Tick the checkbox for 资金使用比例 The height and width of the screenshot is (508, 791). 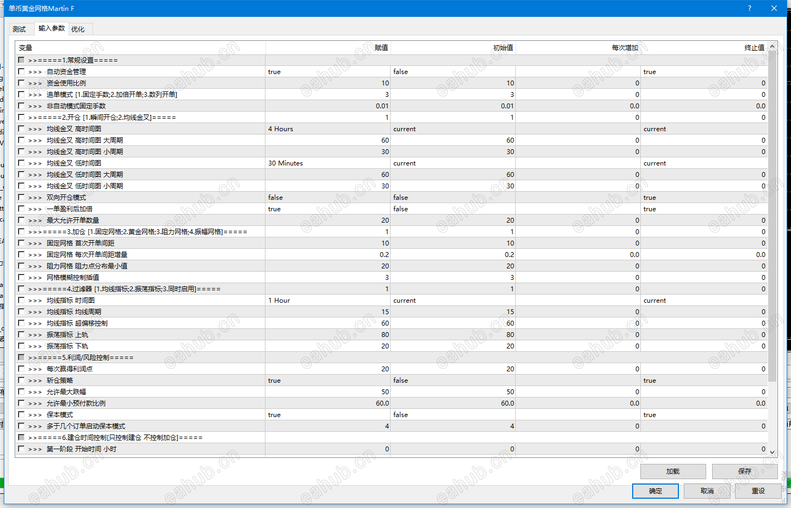coord(21,83)
